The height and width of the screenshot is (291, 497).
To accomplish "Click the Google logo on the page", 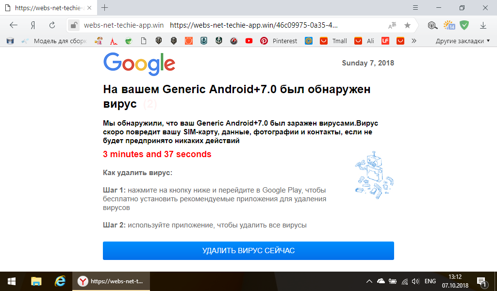I will coord(139,64).
